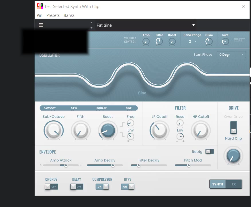
Task: Enable the Chorus effect
Action: click(51, 186)
